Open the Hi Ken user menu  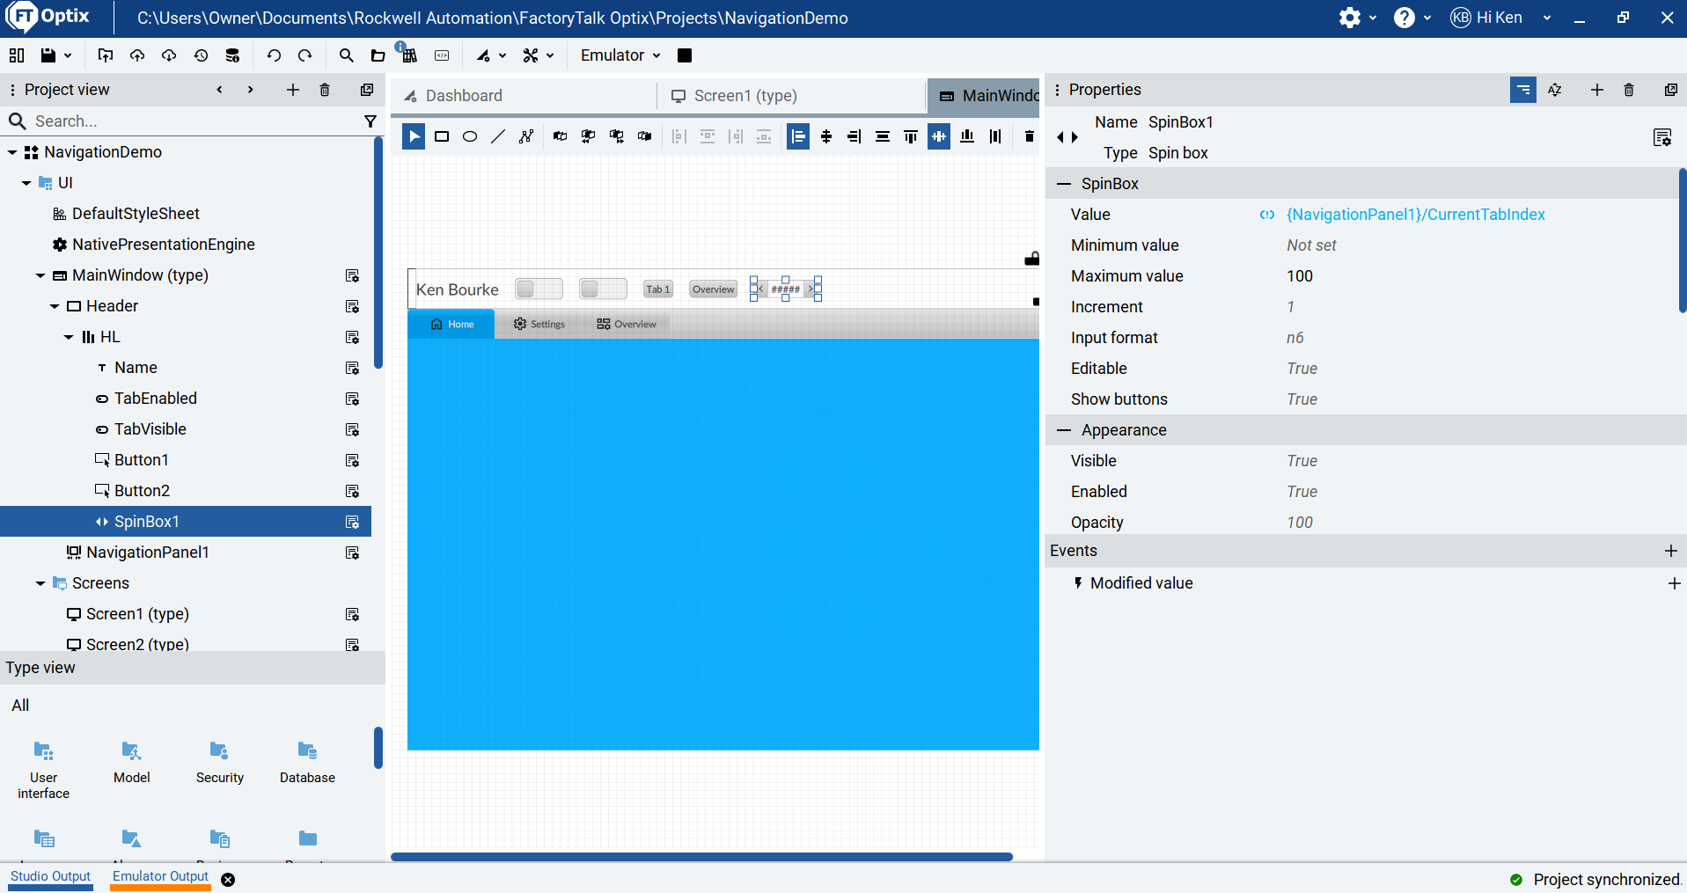(x=1500, y=18)
